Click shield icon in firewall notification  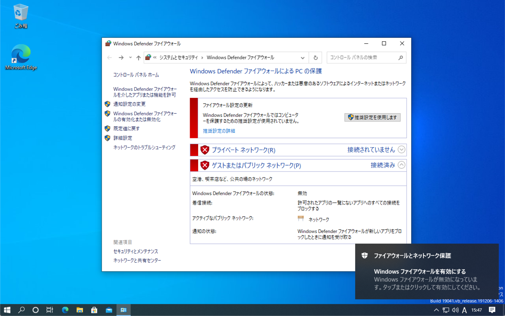coord(365,256)
